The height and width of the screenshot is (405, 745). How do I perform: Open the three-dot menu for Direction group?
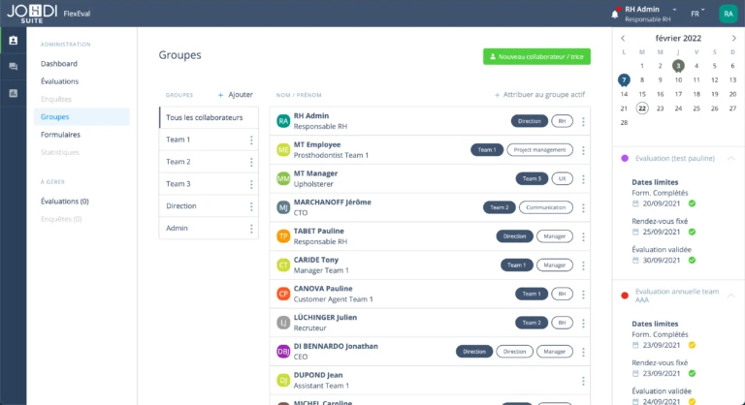coord(251,206)
